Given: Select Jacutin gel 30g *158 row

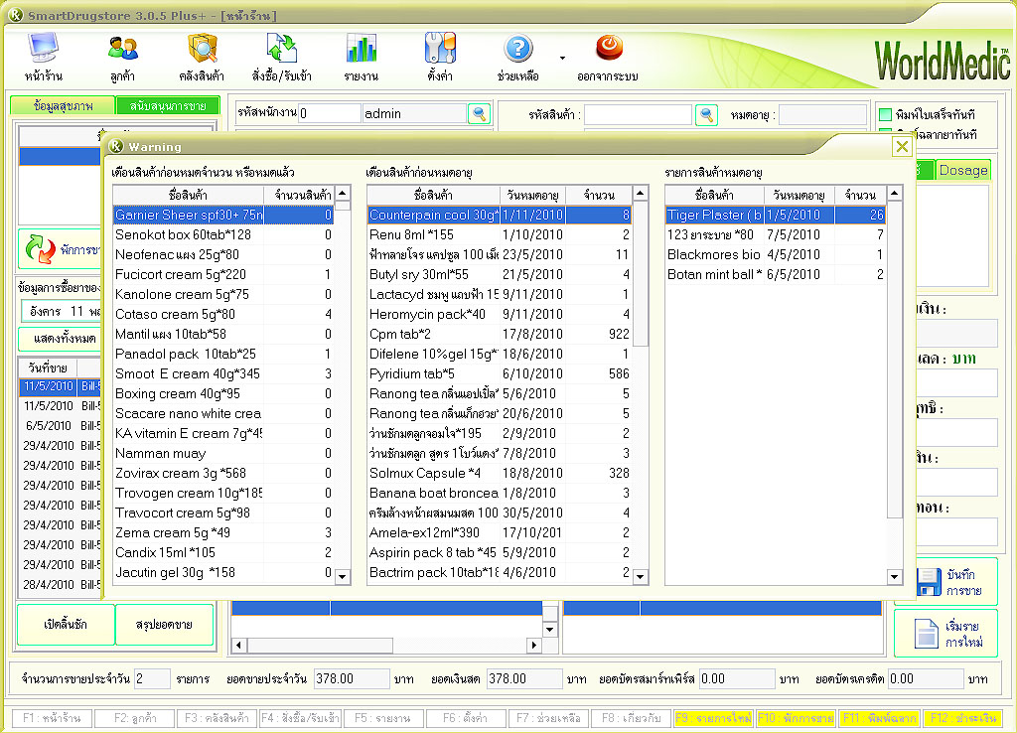Looking at the screenshot, I should pyautogui.click(x=223, y=573).
